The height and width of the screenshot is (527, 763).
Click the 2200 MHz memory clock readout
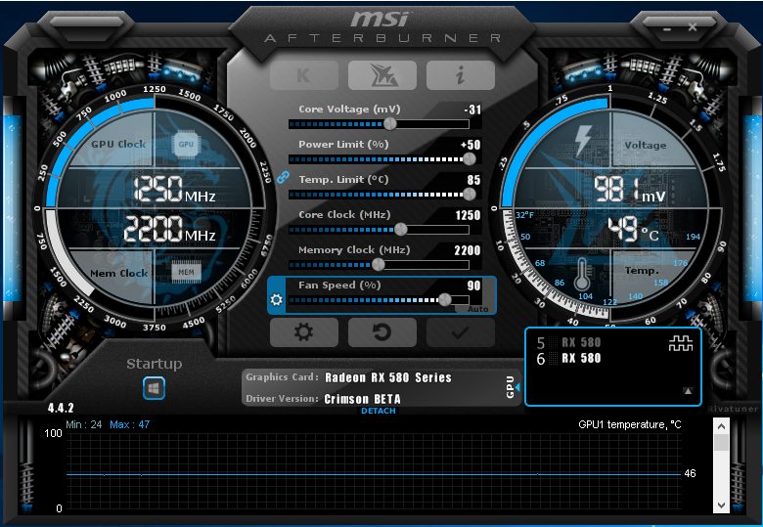click(169, 229)
